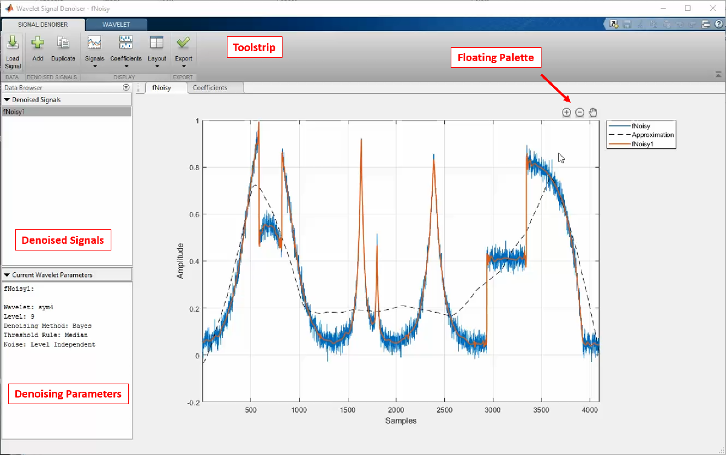Open Help with the question mark icon
The height and width of the screenshot is (455, 726).
(719, 24)
